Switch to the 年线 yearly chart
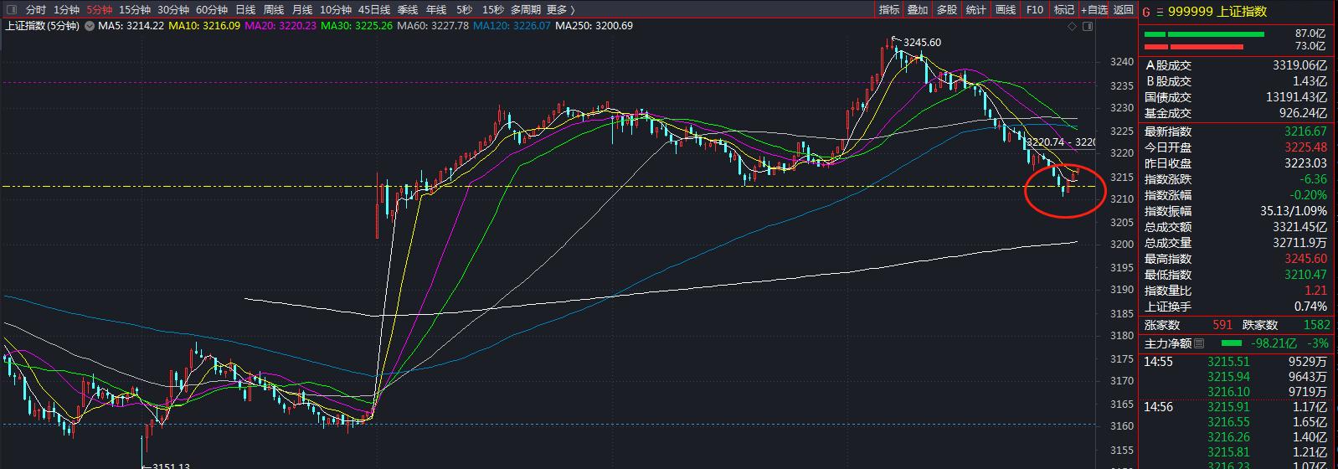1338x469 pixels. coord(436,10)
